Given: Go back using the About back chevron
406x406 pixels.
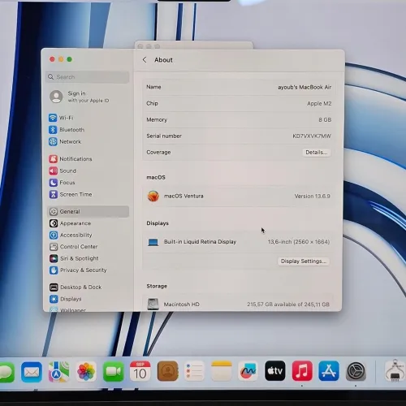Looking at the screenshot, I should point(145,60).
